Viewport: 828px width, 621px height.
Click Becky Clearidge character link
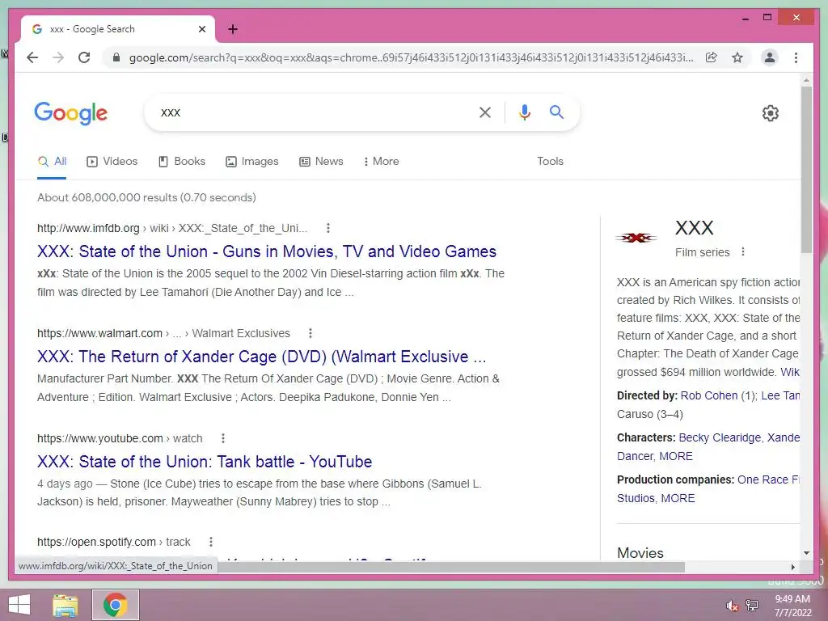(x=720, y=437)
